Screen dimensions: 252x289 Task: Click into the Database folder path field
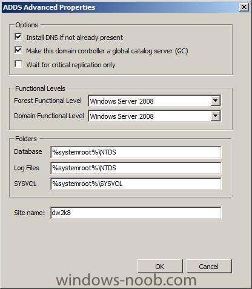[x=136, y=152]
